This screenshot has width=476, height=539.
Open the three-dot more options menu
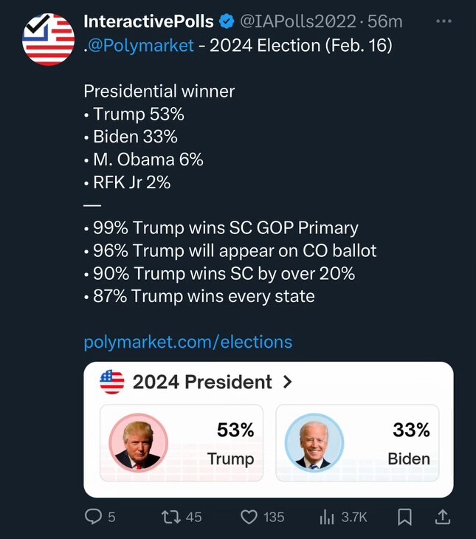[x=444, y=21]
